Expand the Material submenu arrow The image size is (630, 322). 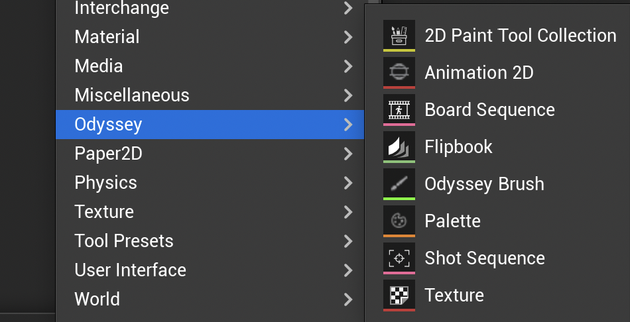[x=348, y=37]
